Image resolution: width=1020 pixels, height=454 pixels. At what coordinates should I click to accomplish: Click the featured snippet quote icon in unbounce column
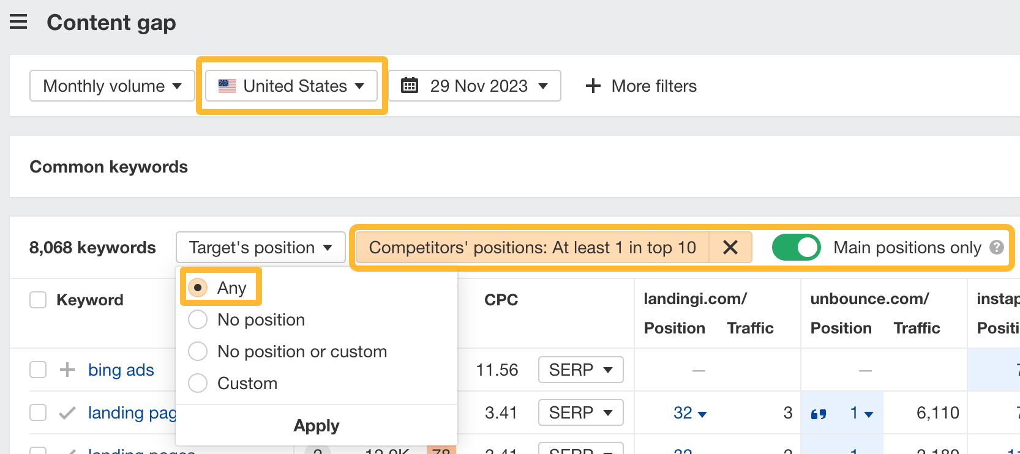819,414
